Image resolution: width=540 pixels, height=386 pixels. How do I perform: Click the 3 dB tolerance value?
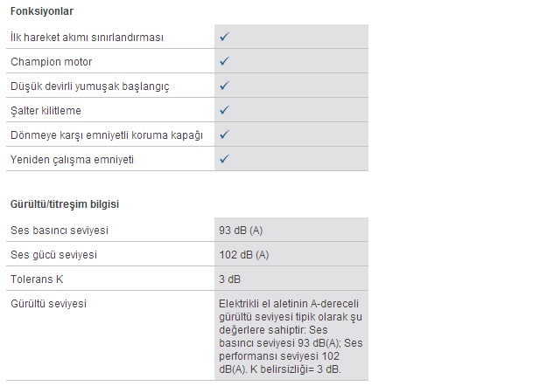click(x=229, y=279)
